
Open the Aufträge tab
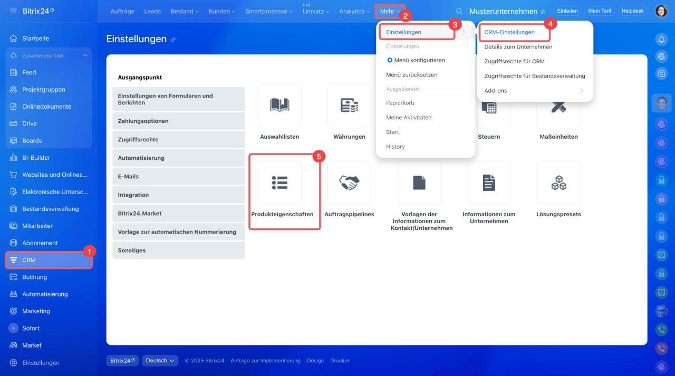pyautogui.click(x=121, y=11)
